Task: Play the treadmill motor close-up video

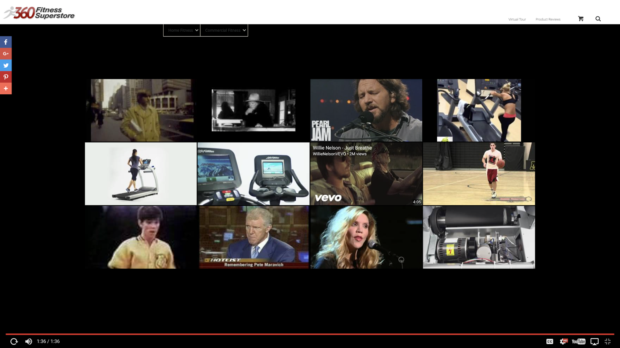Action: pos(479,237)
